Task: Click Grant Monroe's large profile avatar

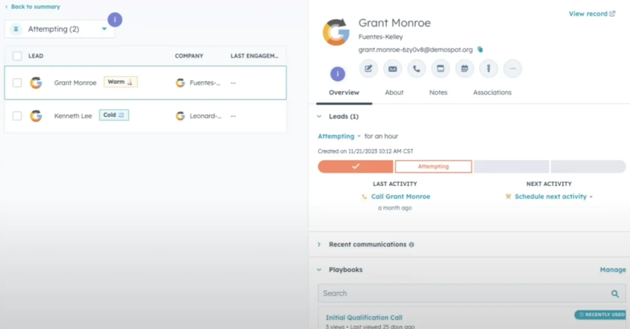Action: pos(336,32)
